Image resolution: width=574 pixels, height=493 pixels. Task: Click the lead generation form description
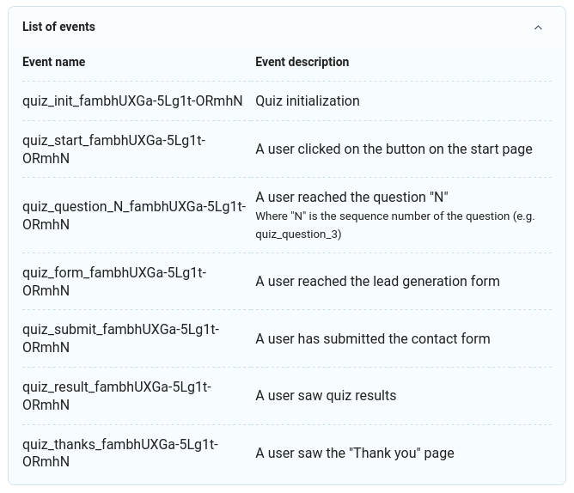[x=377, y=282]
